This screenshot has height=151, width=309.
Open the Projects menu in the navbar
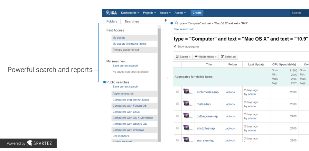tap(149, 13)
